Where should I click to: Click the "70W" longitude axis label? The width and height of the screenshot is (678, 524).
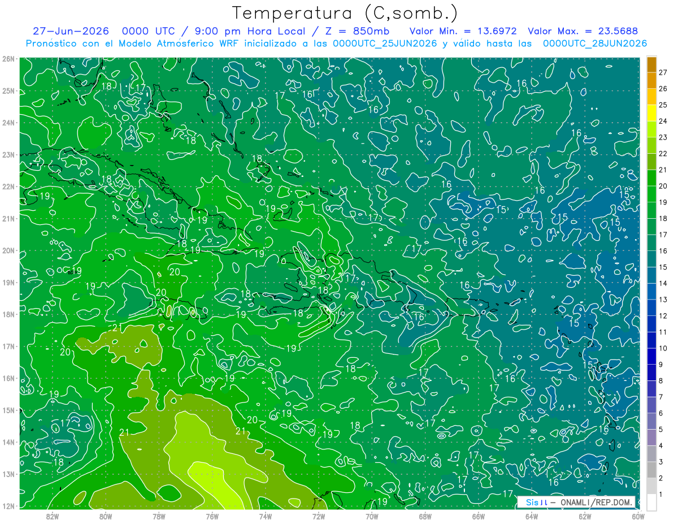click(x=372, y=516)
